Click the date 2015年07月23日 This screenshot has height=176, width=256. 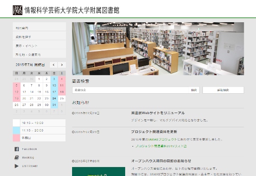pos(87,132)
